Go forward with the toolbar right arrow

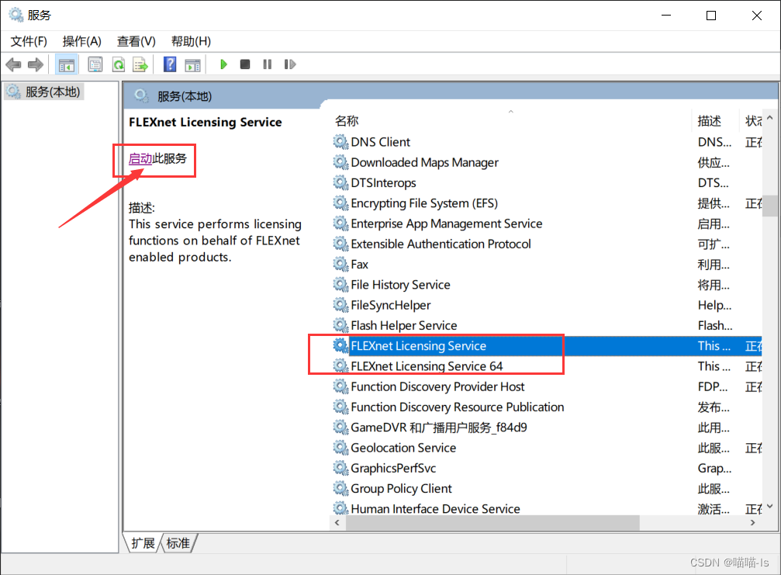[36, 64]
